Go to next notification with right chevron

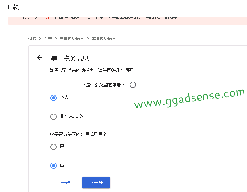[x=36, y=18]
